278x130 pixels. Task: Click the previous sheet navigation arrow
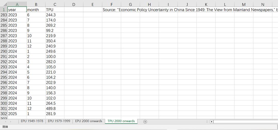pos(5,122)
